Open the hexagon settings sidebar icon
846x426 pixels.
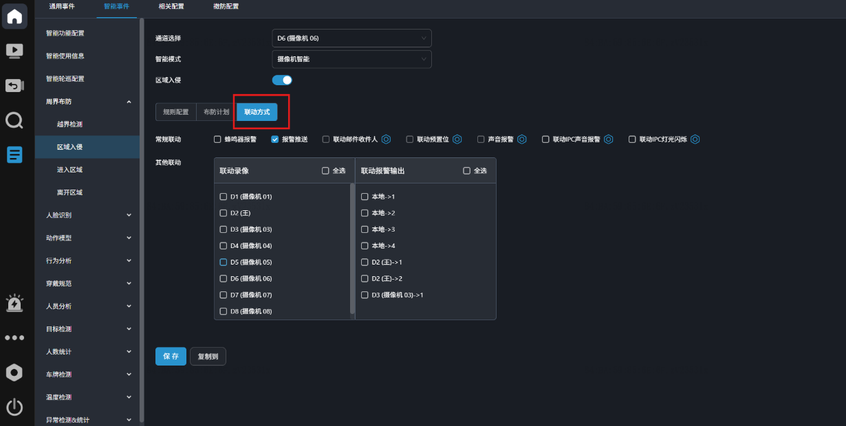[14, 372]
